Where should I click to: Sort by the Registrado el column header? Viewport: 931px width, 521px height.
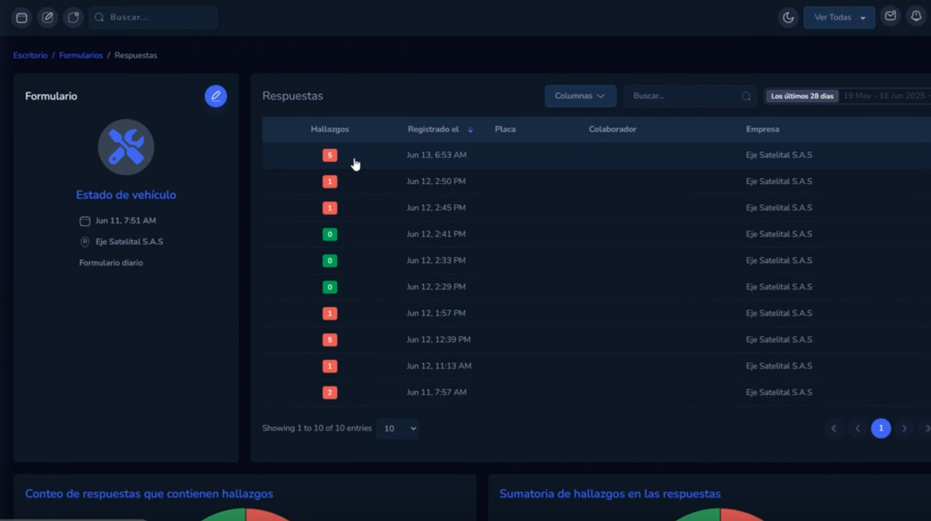tap(434, 129)
